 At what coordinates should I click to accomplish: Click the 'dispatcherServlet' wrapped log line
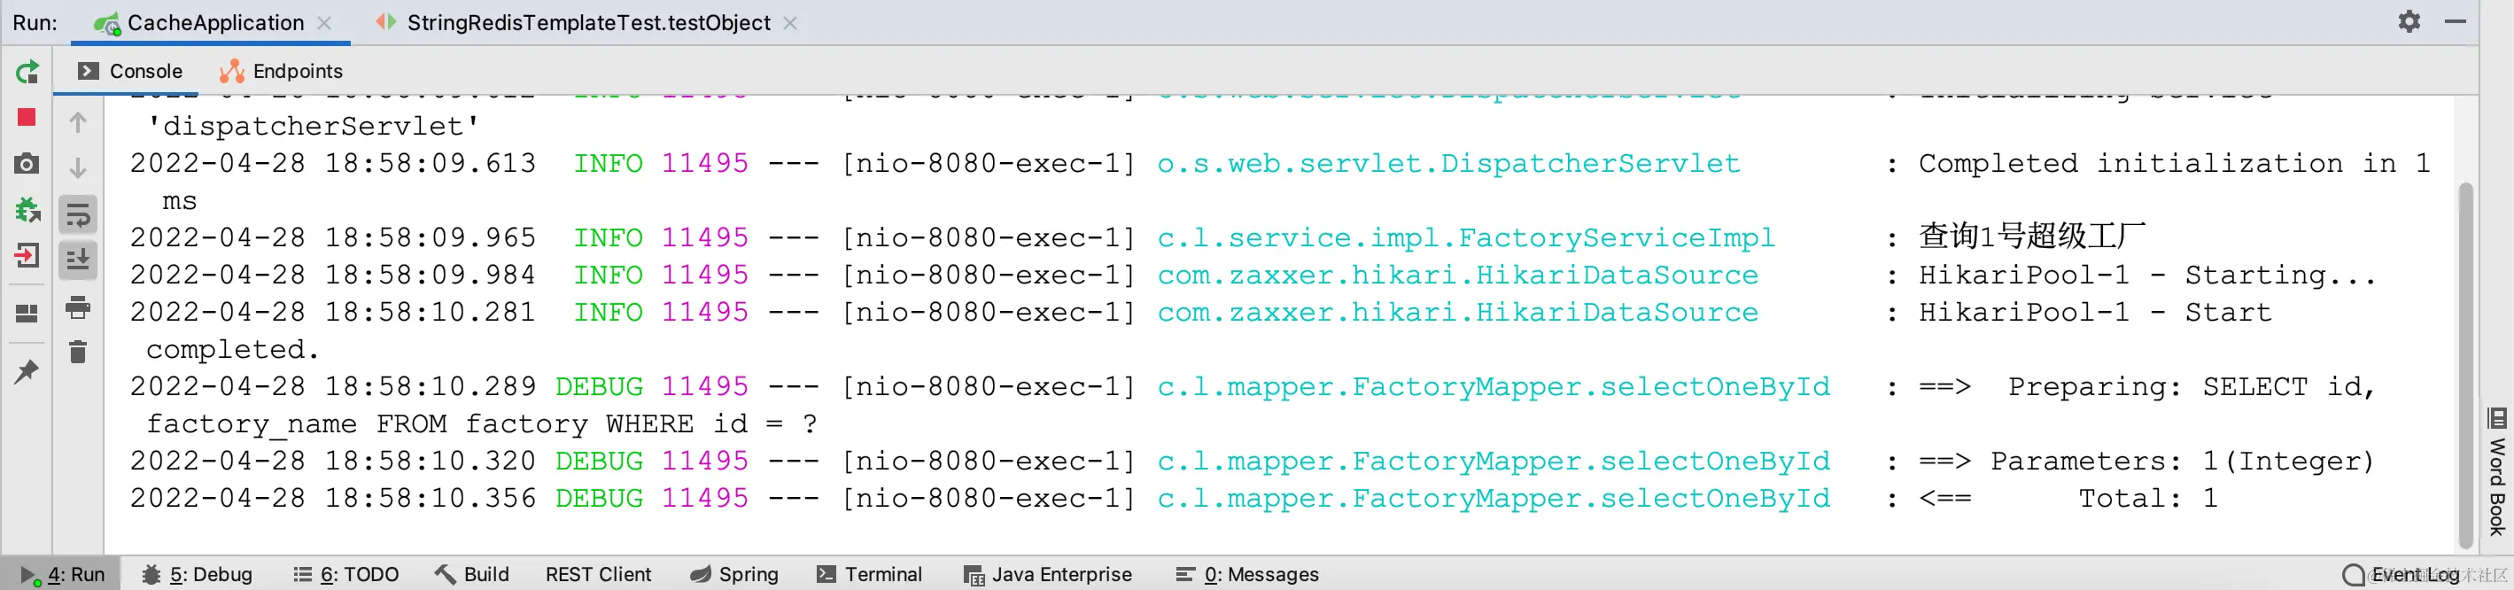[313, 126]
